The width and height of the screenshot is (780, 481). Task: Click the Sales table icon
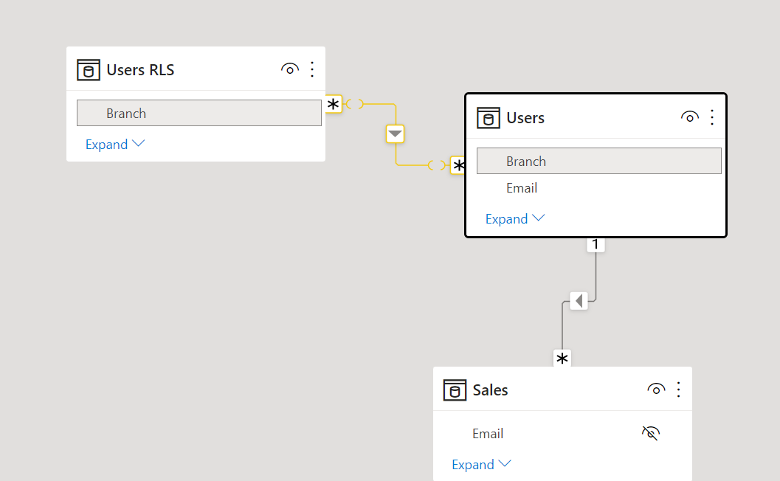click(x=455, y=390)
